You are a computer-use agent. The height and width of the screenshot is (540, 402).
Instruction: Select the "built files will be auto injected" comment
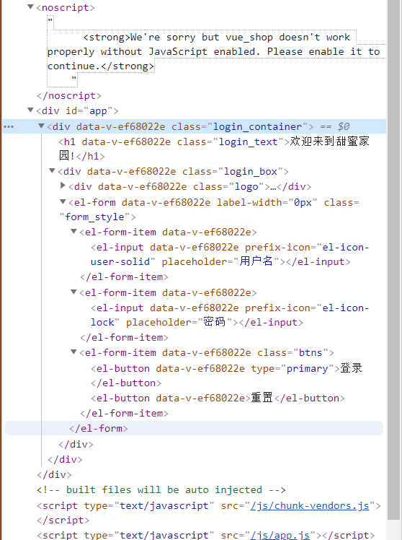[x=161, y=489]
